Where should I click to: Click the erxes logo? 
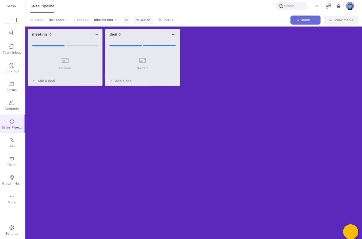(x=12, y=7)
